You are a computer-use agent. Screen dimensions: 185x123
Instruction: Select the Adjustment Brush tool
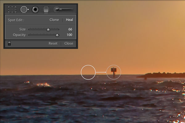point(63,9)
